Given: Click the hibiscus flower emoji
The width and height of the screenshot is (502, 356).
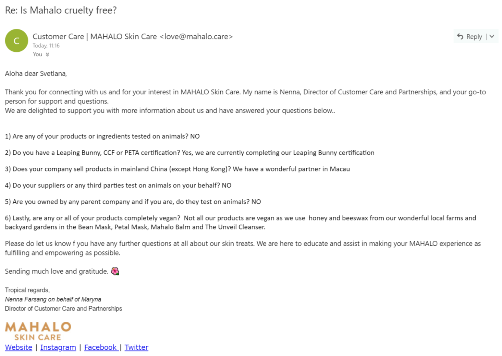Looking at the screenshot, I should 115,271.
